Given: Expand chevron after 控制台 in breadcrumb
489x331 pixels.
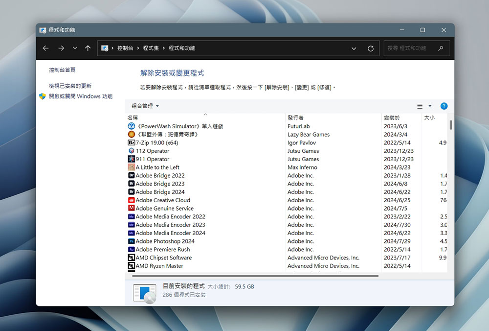Looking at the screenshot, I should (138, 48).
